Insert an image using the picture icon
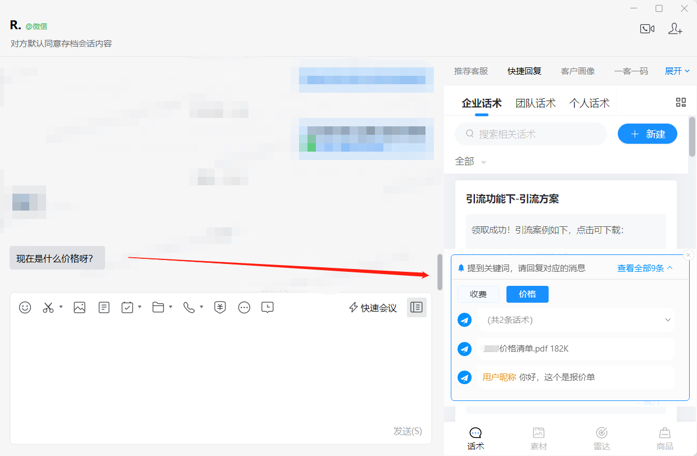 point(79,307)
